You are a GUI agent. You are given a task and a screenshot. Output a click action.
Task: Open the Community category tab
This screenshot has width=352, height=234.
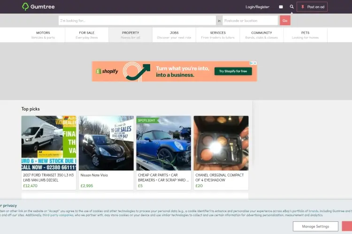tap(261, 35)
